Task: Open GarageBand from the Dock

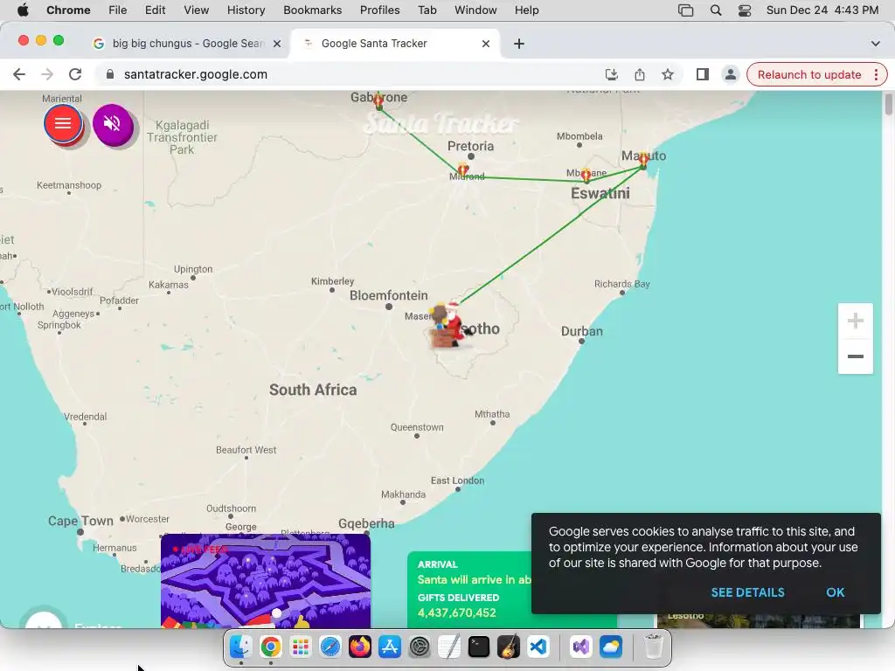Action: (508, 647)
